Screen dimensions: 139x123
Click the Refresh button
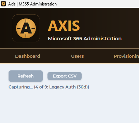click(x=26, y=76)
